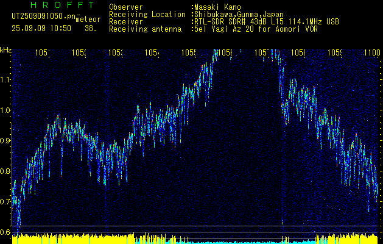This screenshot has height=244, width=383.
Task: Click the 1100 time marker label
Action: pyautogui.click(x=372, y=52)
